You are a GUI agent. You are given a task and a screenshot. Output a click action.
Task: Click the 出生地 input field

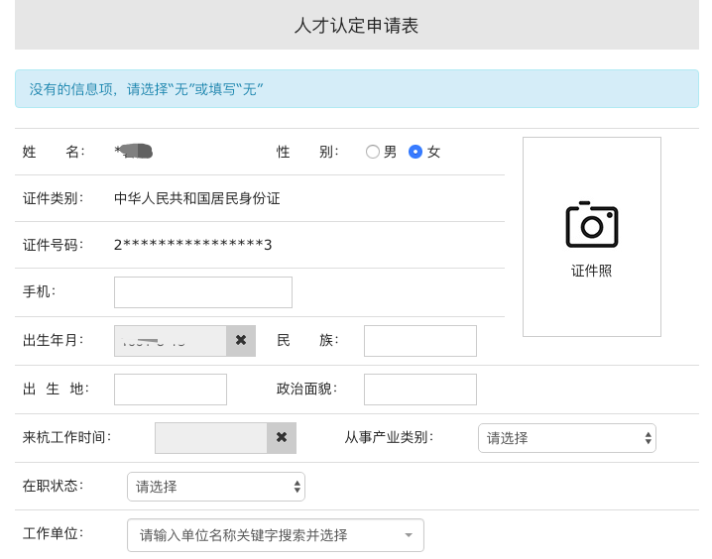click(171, 390)
